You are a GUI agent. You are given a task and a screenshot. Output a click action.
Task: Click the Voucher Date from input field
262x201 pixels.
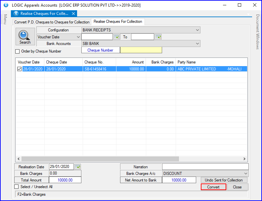pyautogui.click(x=97, y=37)
